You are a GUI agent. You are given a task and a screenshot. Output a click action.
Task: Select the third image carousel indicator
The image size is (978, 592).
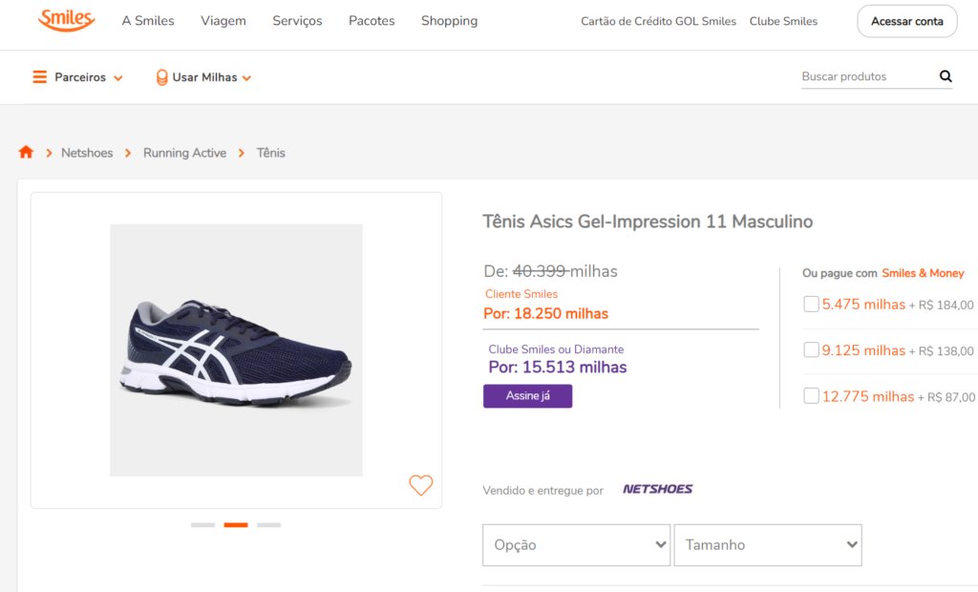point(268,524)
